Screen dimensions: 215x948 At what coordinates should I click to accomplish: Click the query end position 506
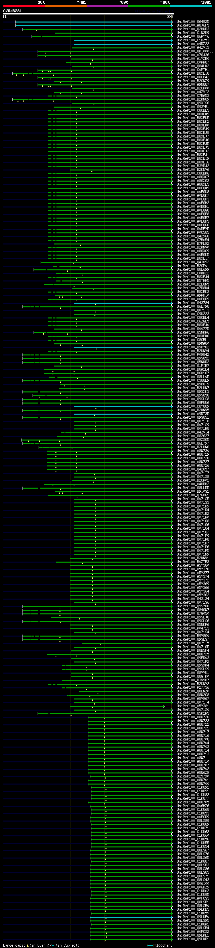point(169,16)
